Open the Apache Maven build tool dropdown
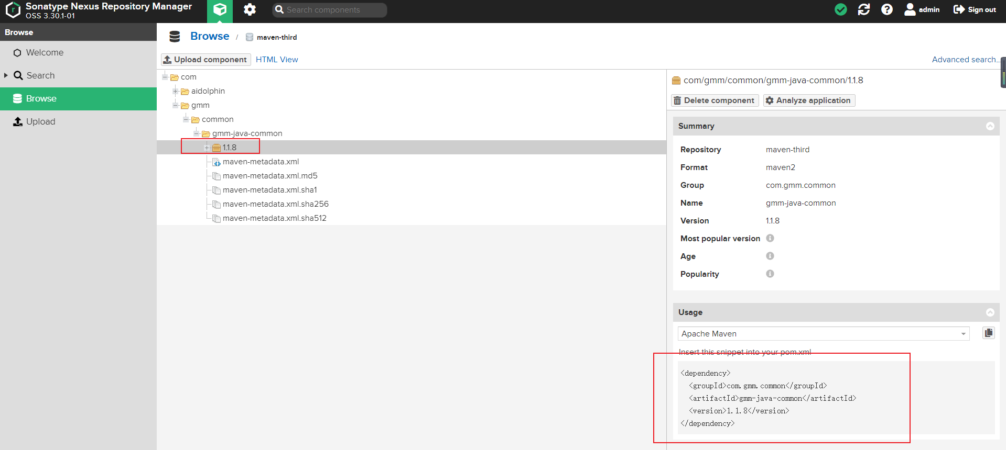This screenshot has height=450, width=1006. click(x=824, y=334)
